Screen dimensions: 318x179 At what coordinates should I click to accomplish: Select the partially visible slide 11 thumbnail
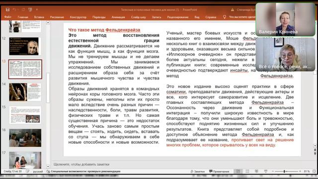(x=25, y=26)
